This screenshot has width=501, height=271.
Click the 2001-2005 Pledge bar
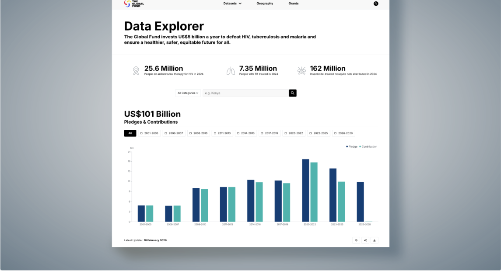point(141,213)
